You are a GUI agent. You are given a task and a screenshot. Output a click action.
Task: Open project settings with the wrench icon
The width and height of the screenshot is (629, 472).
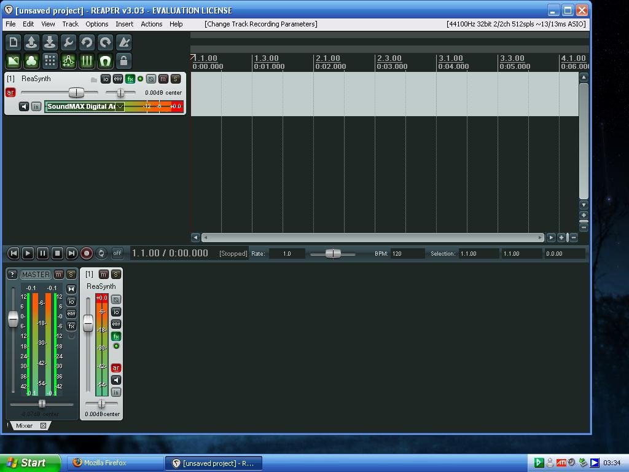pyautogui.click(x=68, y=42)
